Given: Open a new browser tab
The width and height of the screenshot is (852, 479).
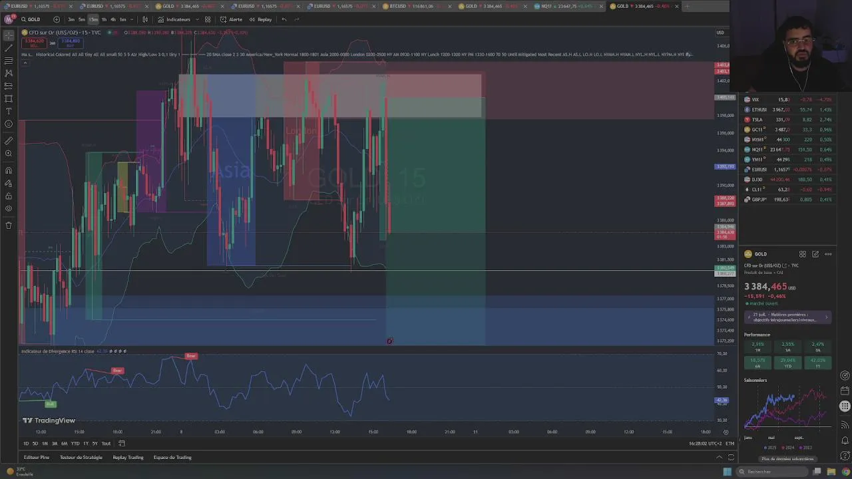Looking at the screenshot, I should pos(688,6).
